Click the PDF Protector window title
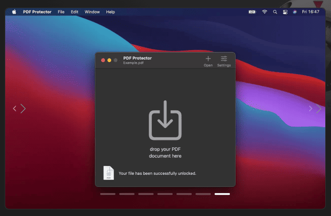Image resolution: width=331 pixels, height=216 pixels. [137, 58]
